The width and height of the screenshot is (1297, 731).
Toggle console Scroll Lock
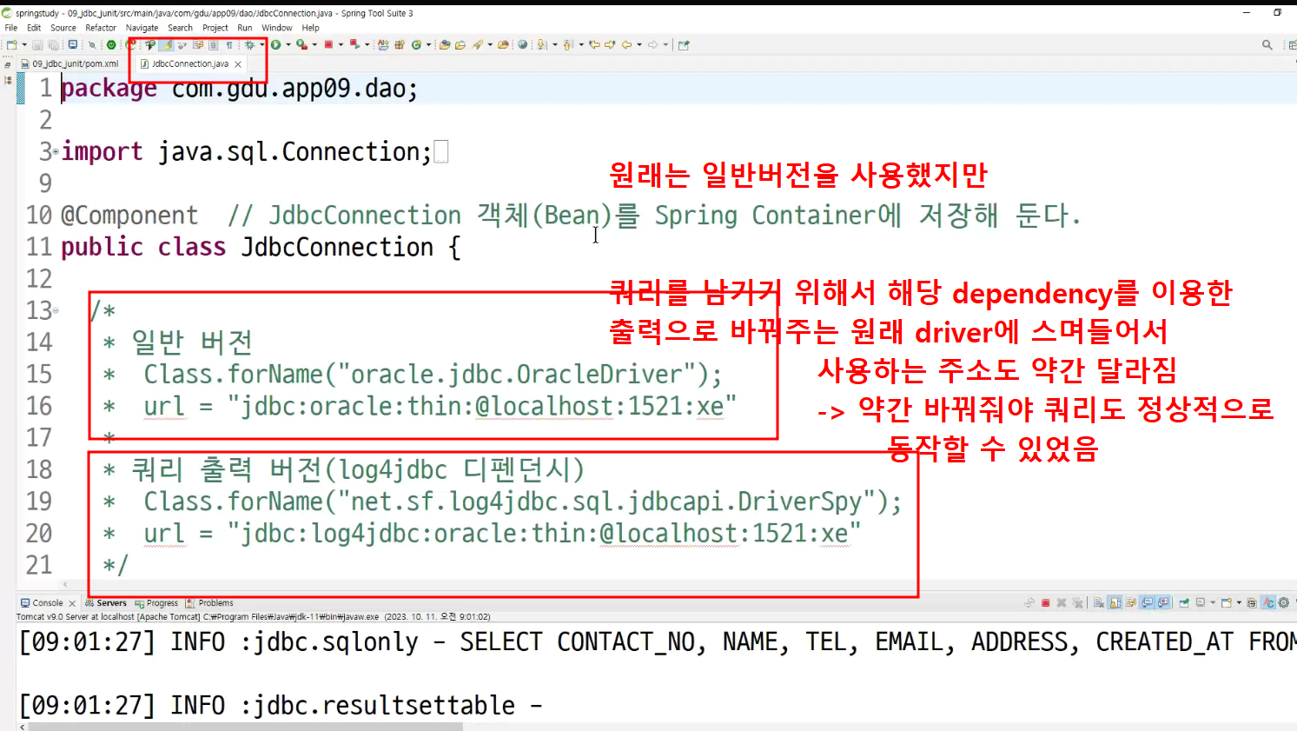[1115, 603]
